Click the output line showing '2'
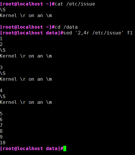The image size is (135, 155). pos(1,44)
